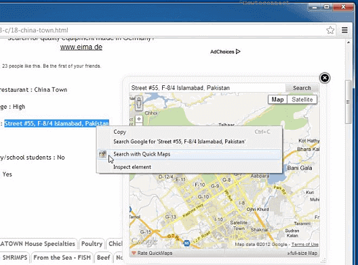The height and width of the screenshot is (265, 358).
Task: Switch the map to Satellite view
Action: (302, 99)
